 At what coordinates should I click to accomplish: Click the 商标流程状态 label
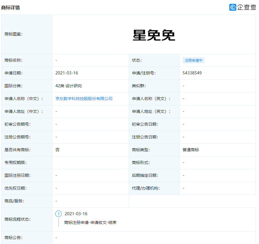[x=17, y=219]
